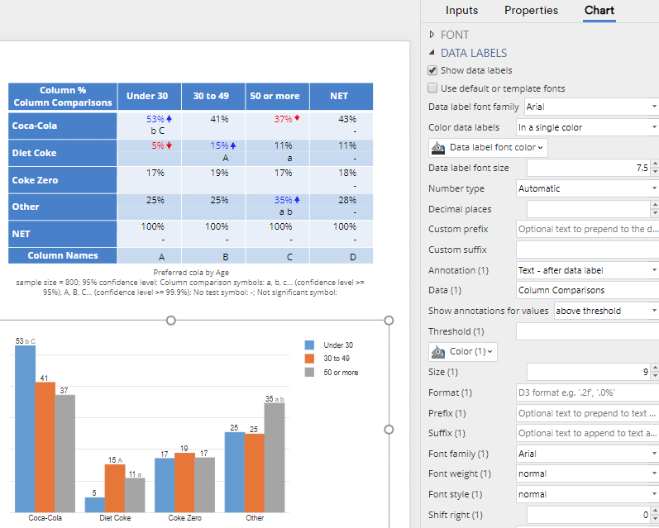Click the orange 30 to 49 legend swatch
The width and height of the screenshot is (659, 528).
click(310, 359)
